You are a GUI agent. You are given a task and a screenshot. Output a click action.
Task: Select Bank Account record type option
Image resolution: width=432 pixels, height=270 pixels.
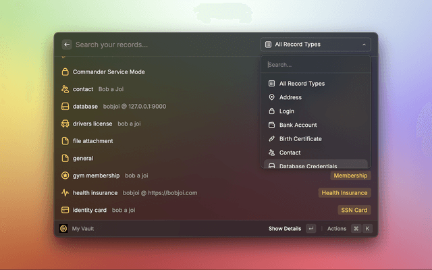tap(298, 125)
